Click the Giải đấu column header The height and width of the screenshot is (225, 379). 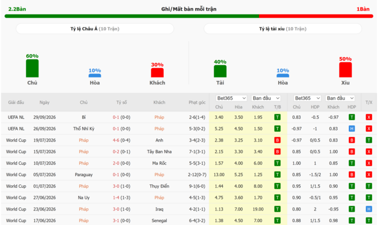pos(16,102)
